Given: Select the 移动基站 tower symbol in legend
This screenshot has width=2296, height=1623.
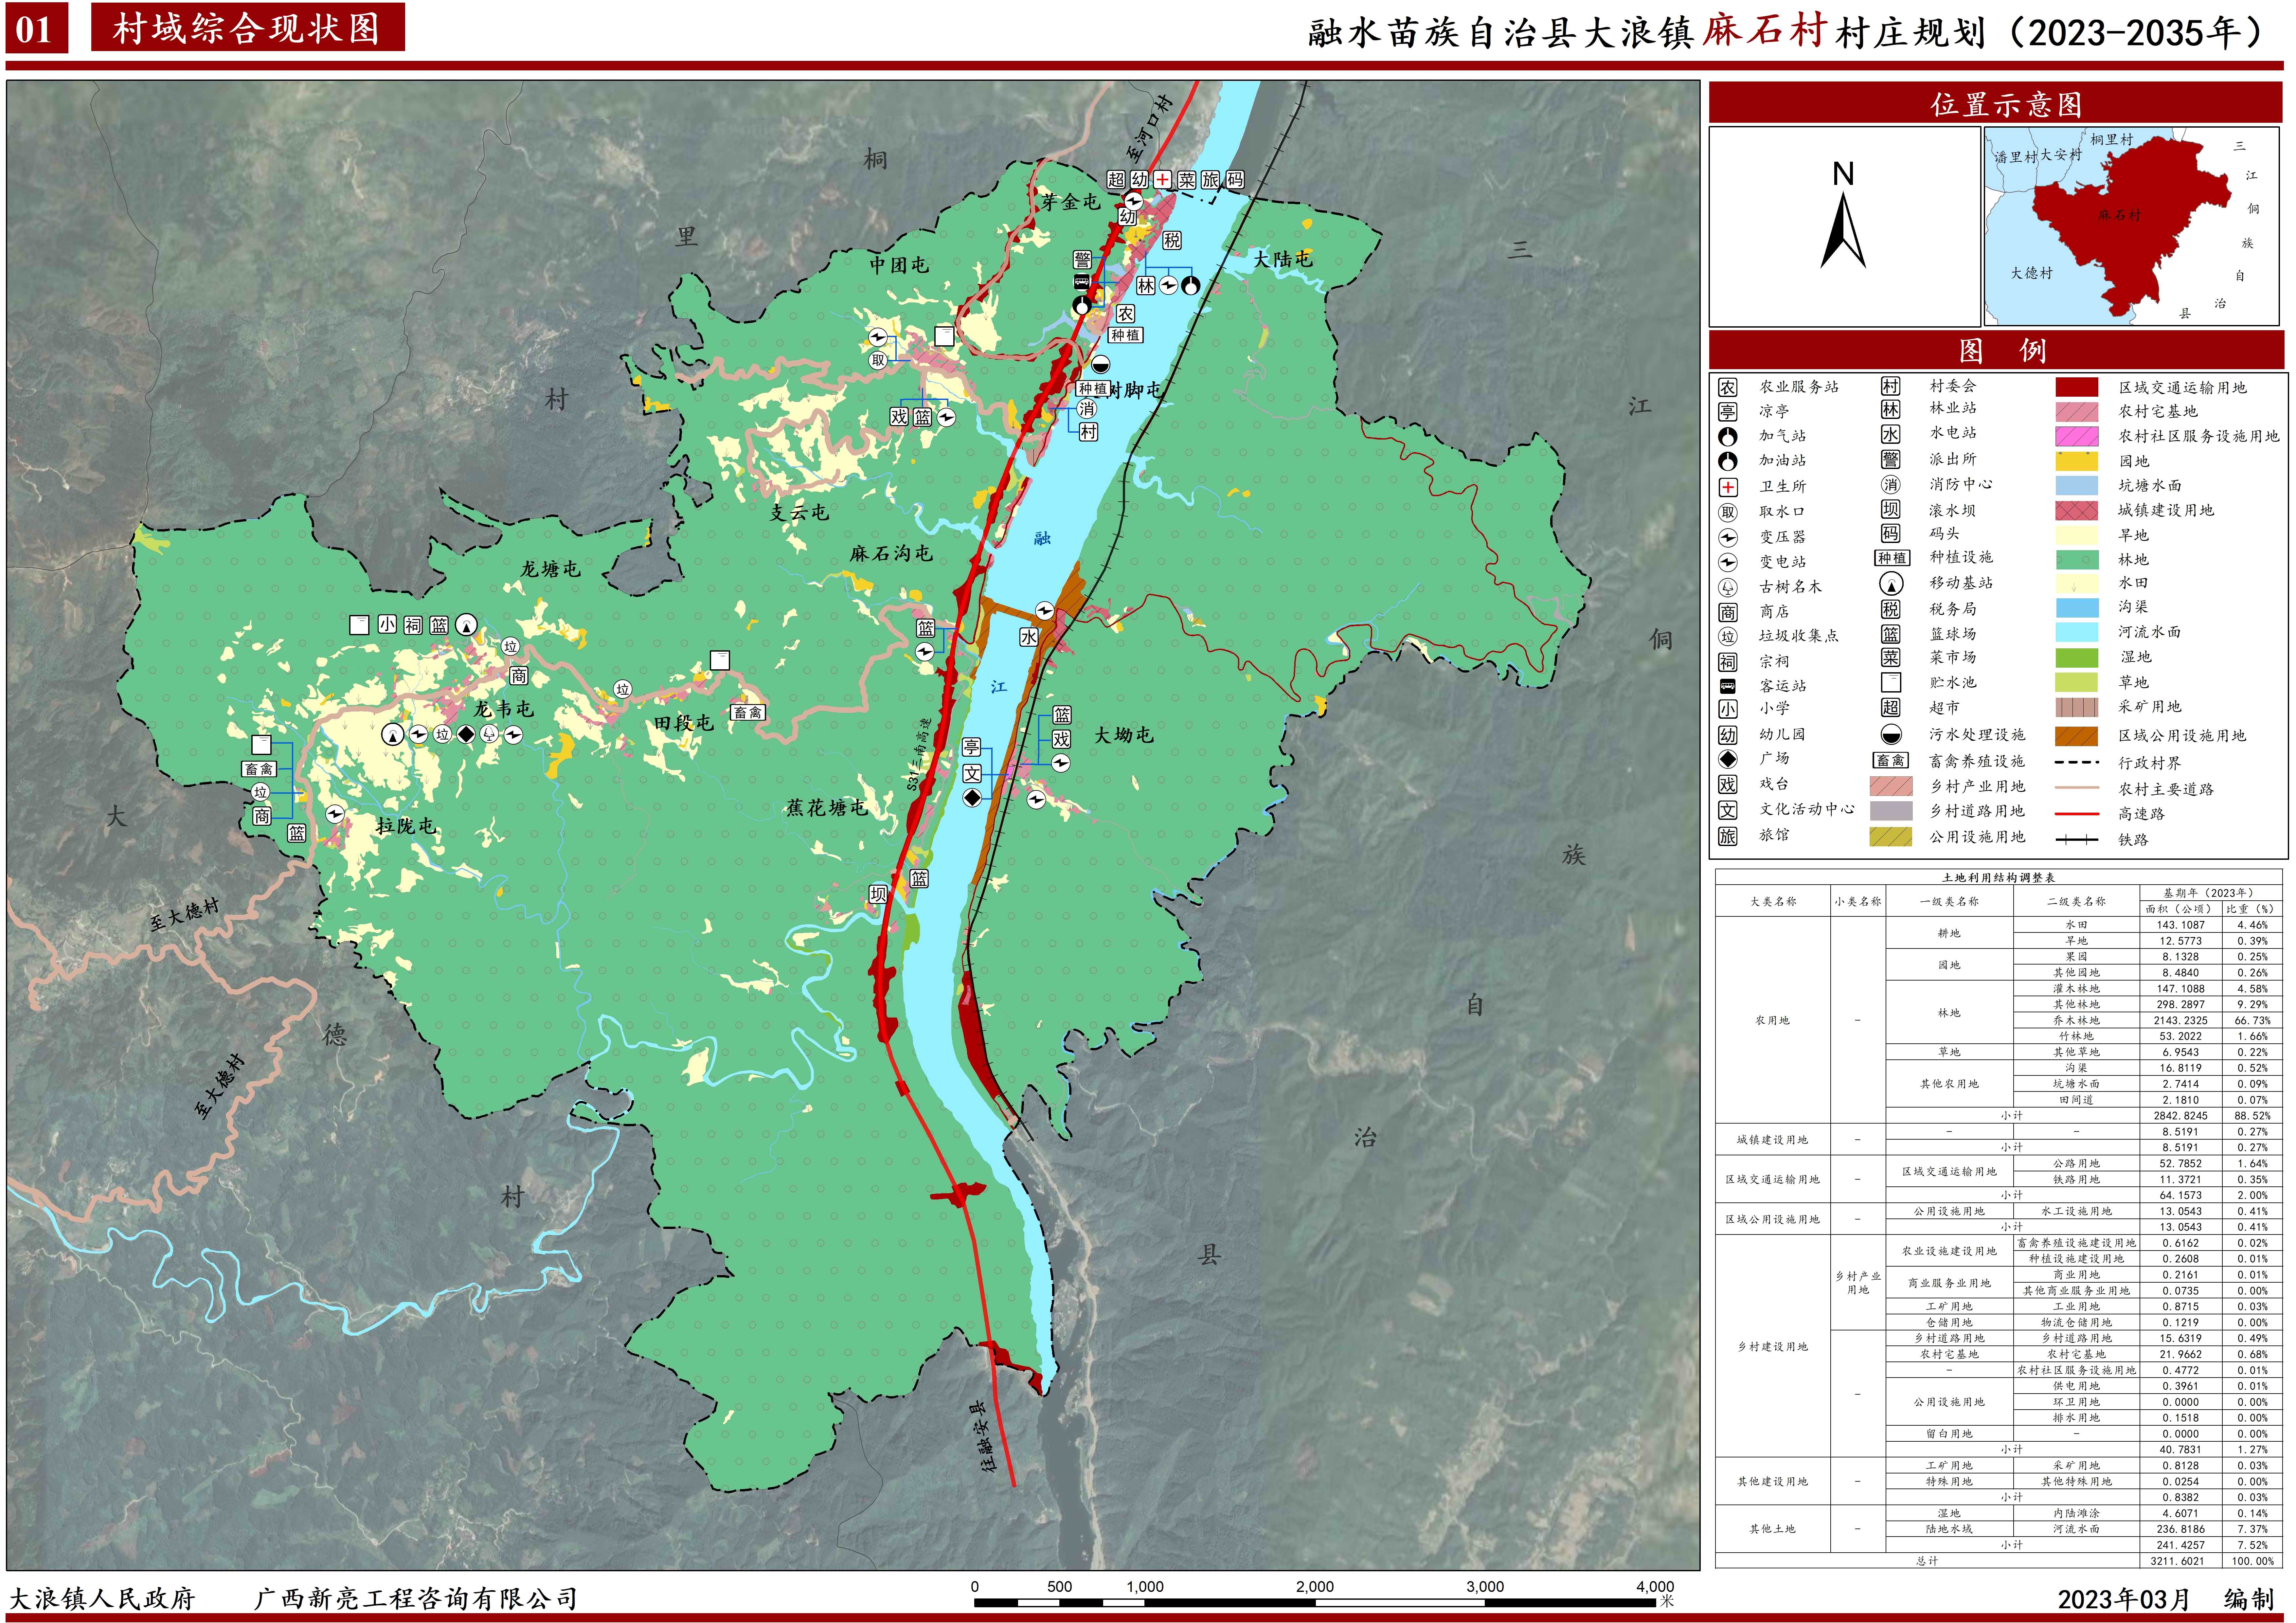Looking at the screenshot, I should (1891, 583).
